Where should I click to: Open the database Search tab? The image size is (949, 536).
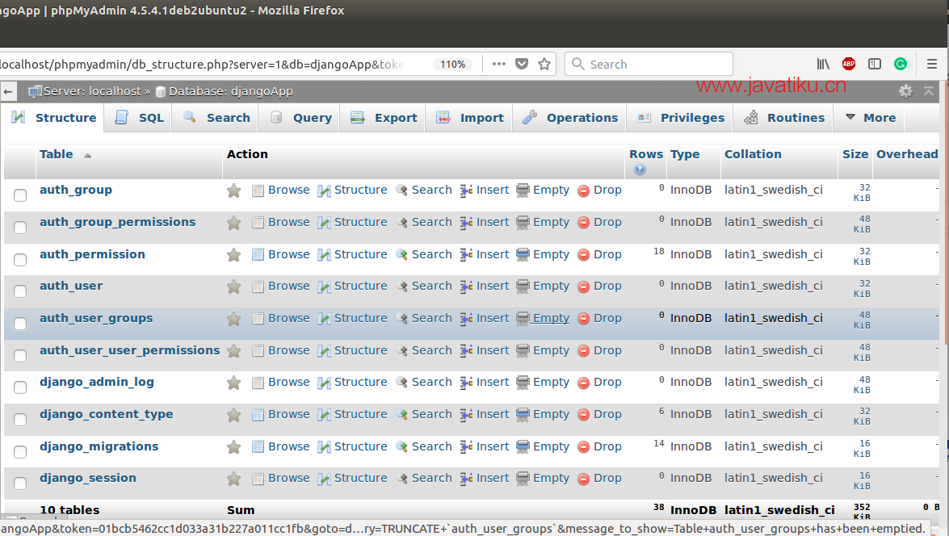click(216, 117)
